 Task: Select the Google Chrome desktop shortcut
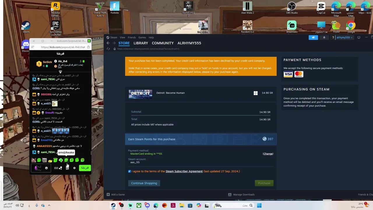point(351,27)
